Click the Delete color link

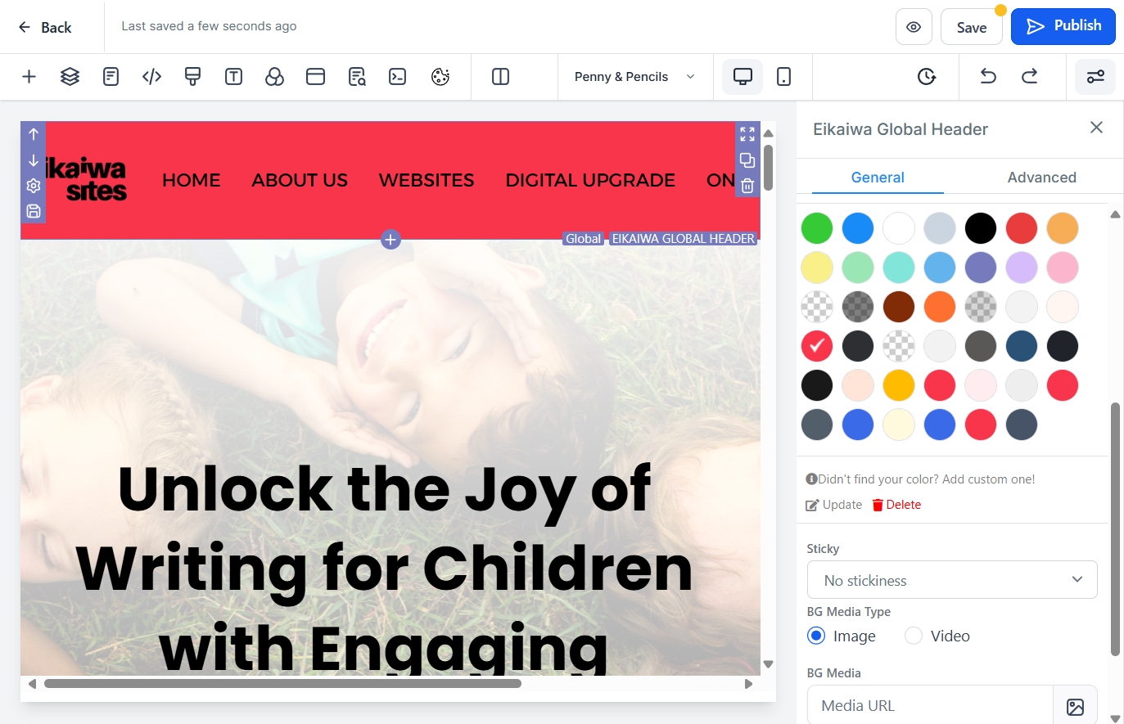(896, 505)
